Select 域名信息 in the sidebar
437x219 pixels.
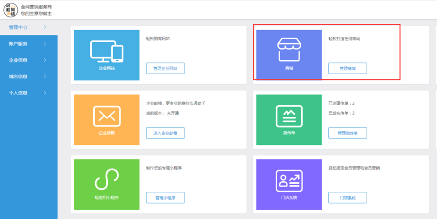pos(18,77)
